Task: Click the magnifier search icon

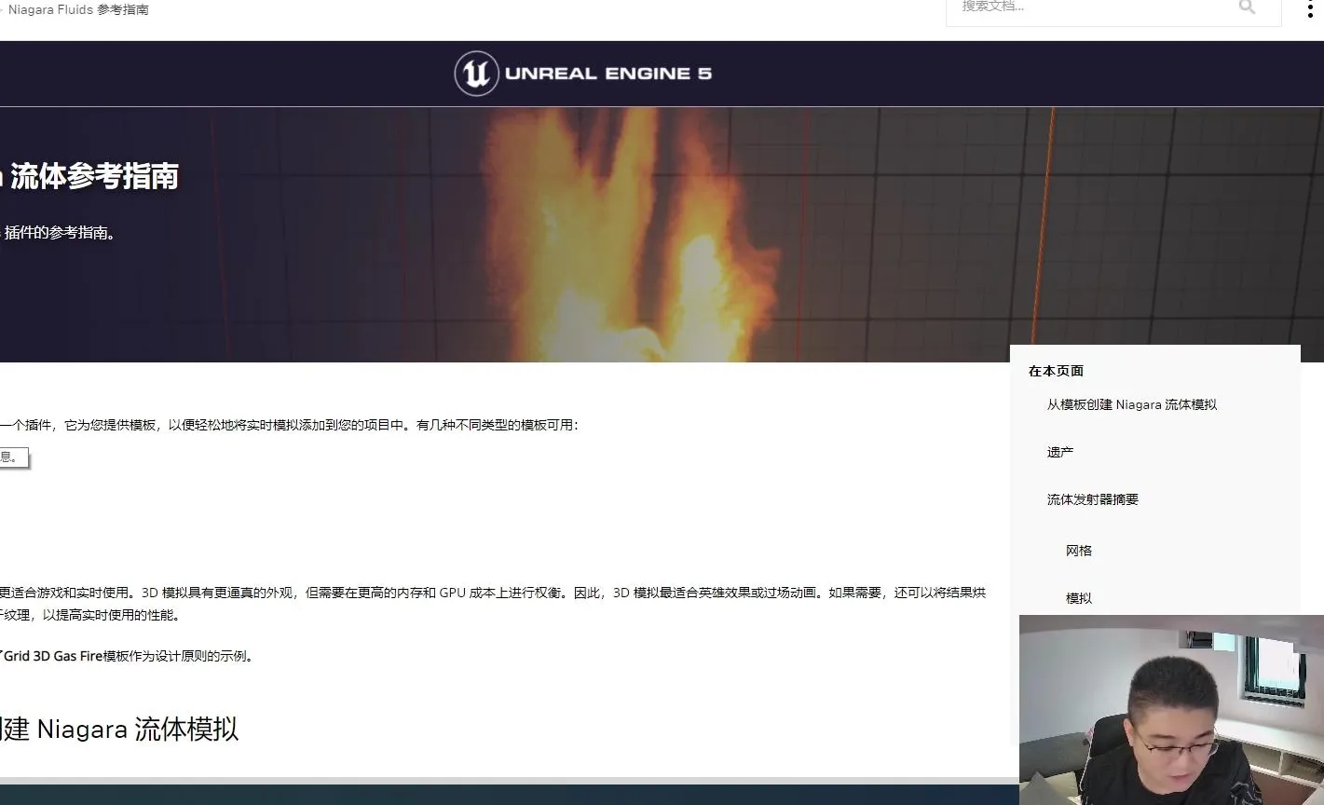Action: pos(1246,7)
